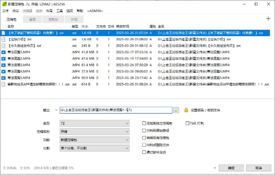Open the 压缩级别 dropdown showing 存储
This screenshot has width=275, height=175.
point(95,132)
